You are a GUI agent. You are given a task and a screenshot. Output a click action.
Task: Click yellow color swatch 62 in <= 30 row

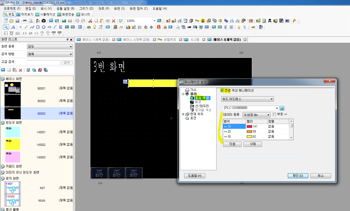249,137
